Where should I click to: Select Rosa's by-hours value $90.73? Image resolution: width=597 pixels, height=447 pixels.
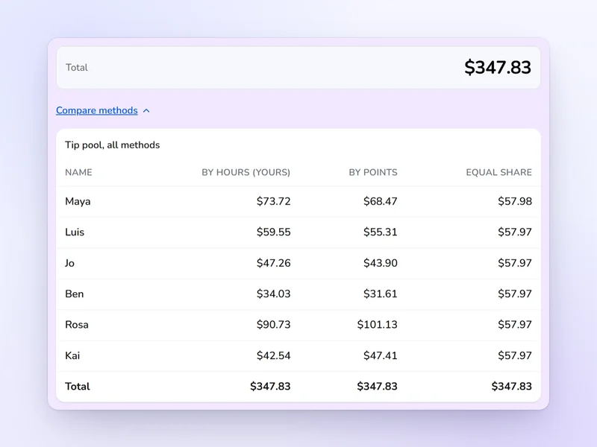[x=273, y=325]
